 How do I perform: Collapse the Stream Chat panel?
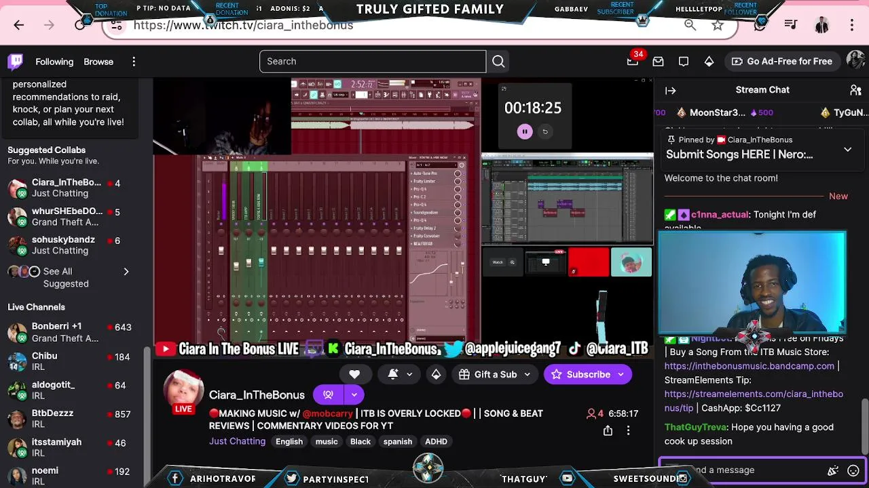coord(670,90)
